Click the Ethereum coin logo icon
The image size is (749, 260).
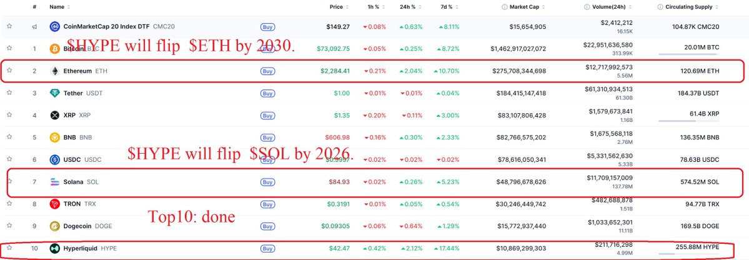tap(54, 71)
